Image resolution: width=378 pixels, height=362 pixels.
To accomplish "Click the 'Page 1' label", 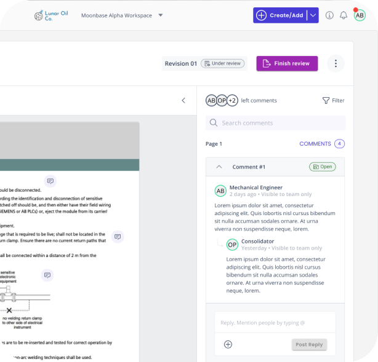I will [214, 144].
